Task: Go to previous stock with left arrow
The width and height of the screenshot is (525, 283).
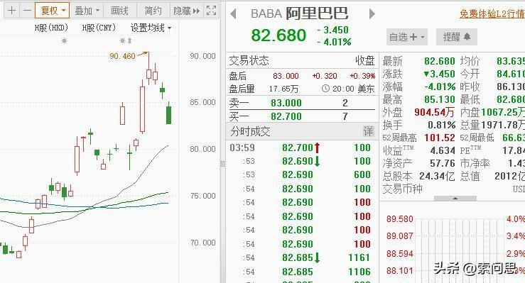Action: point(234,13)
